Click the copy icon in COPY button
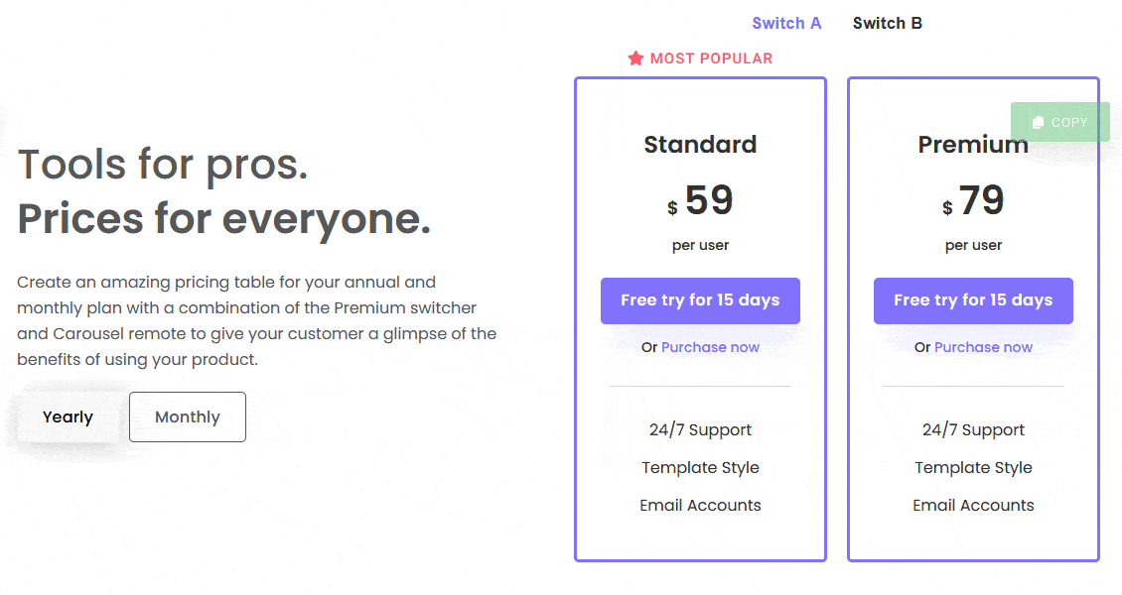This screenshot has width=1122, height=595. pos(1038,122)
